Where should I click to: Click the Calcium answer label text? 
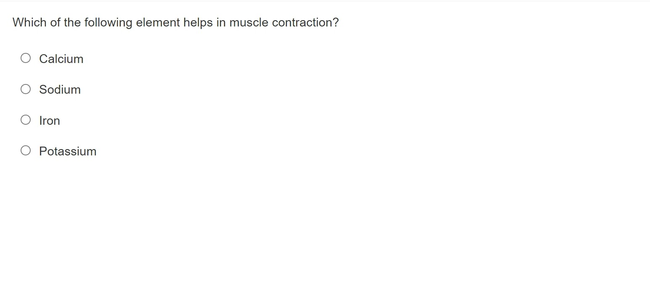tap(61, 59)
